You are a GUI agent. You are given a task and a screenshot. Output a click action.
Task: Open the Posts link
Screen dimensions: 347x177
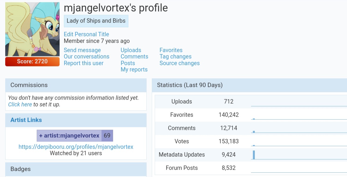click(128, 63)
